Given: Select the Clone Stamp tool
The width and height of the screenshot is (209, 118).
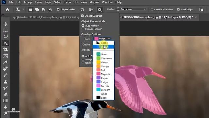Looking at the screenshot, I should point(5,82).
